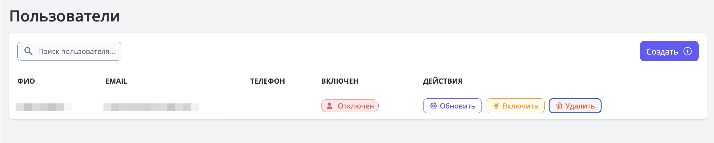Enable the user via the Включить label
This screenshot has width=714, height=143.
coord(520,106)
